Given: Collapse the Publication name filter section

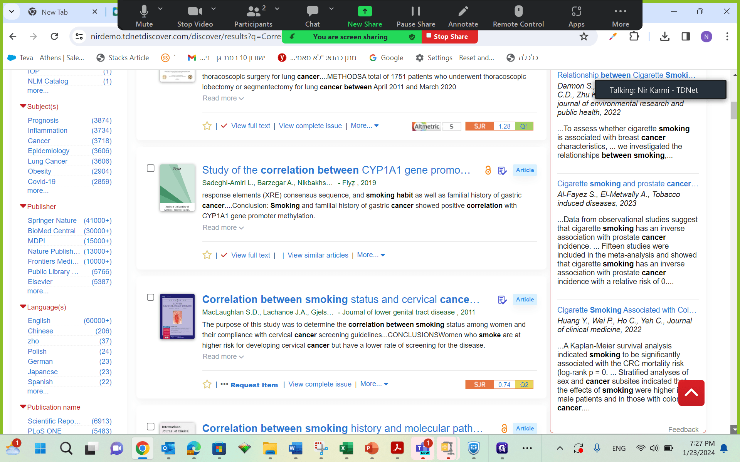Looking at the screenshot, I should [23, 407].
